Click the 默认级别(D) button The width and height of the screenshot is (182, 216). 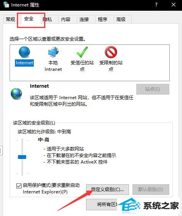[x=151, y=190]
